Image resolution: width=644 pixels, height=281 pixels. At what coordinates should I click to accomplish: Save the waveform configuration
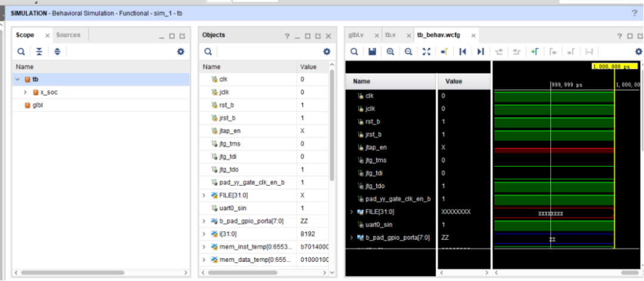(373, 51)
